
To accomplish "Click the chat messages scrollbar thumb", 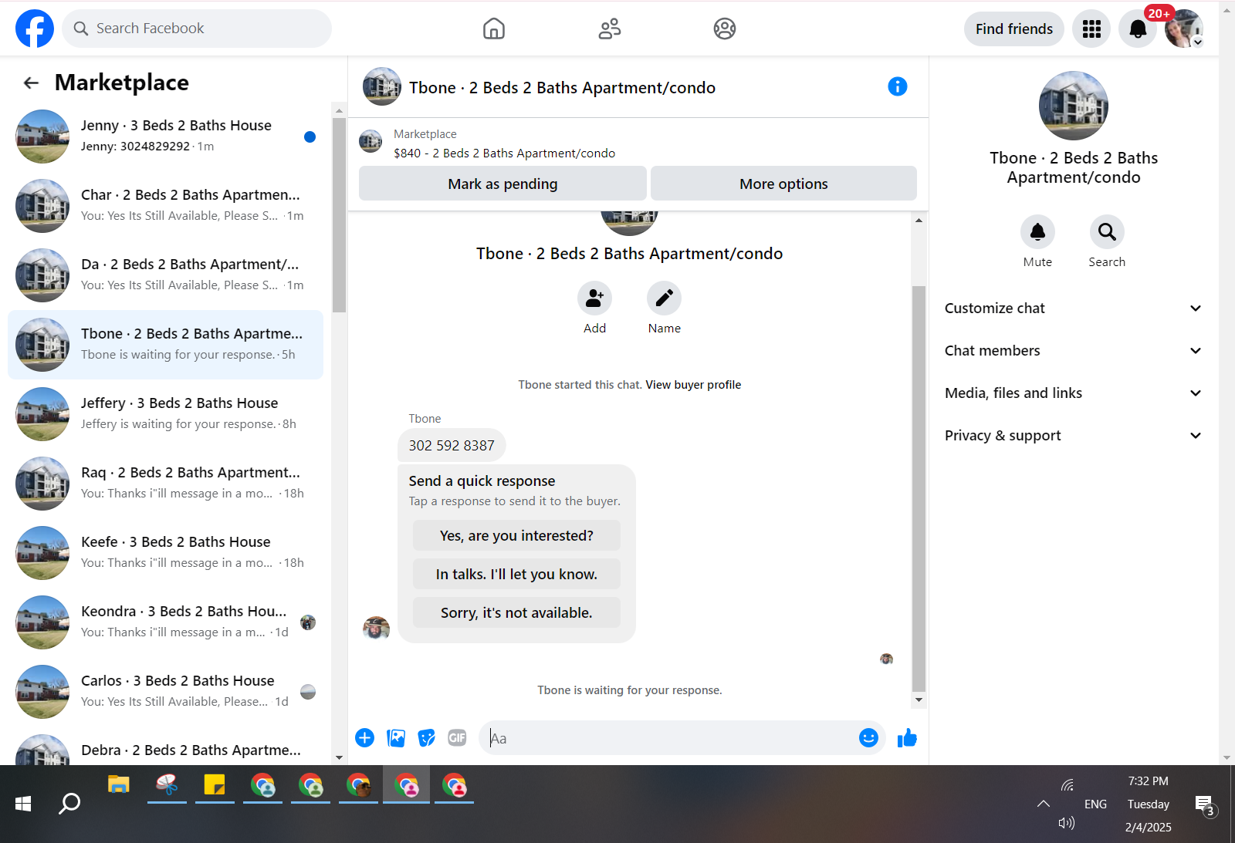I will pyautogui.click(x=919, y=489).
